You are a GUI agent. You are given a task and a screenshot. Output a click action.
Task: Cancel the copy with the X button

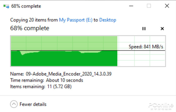(162, 29)
